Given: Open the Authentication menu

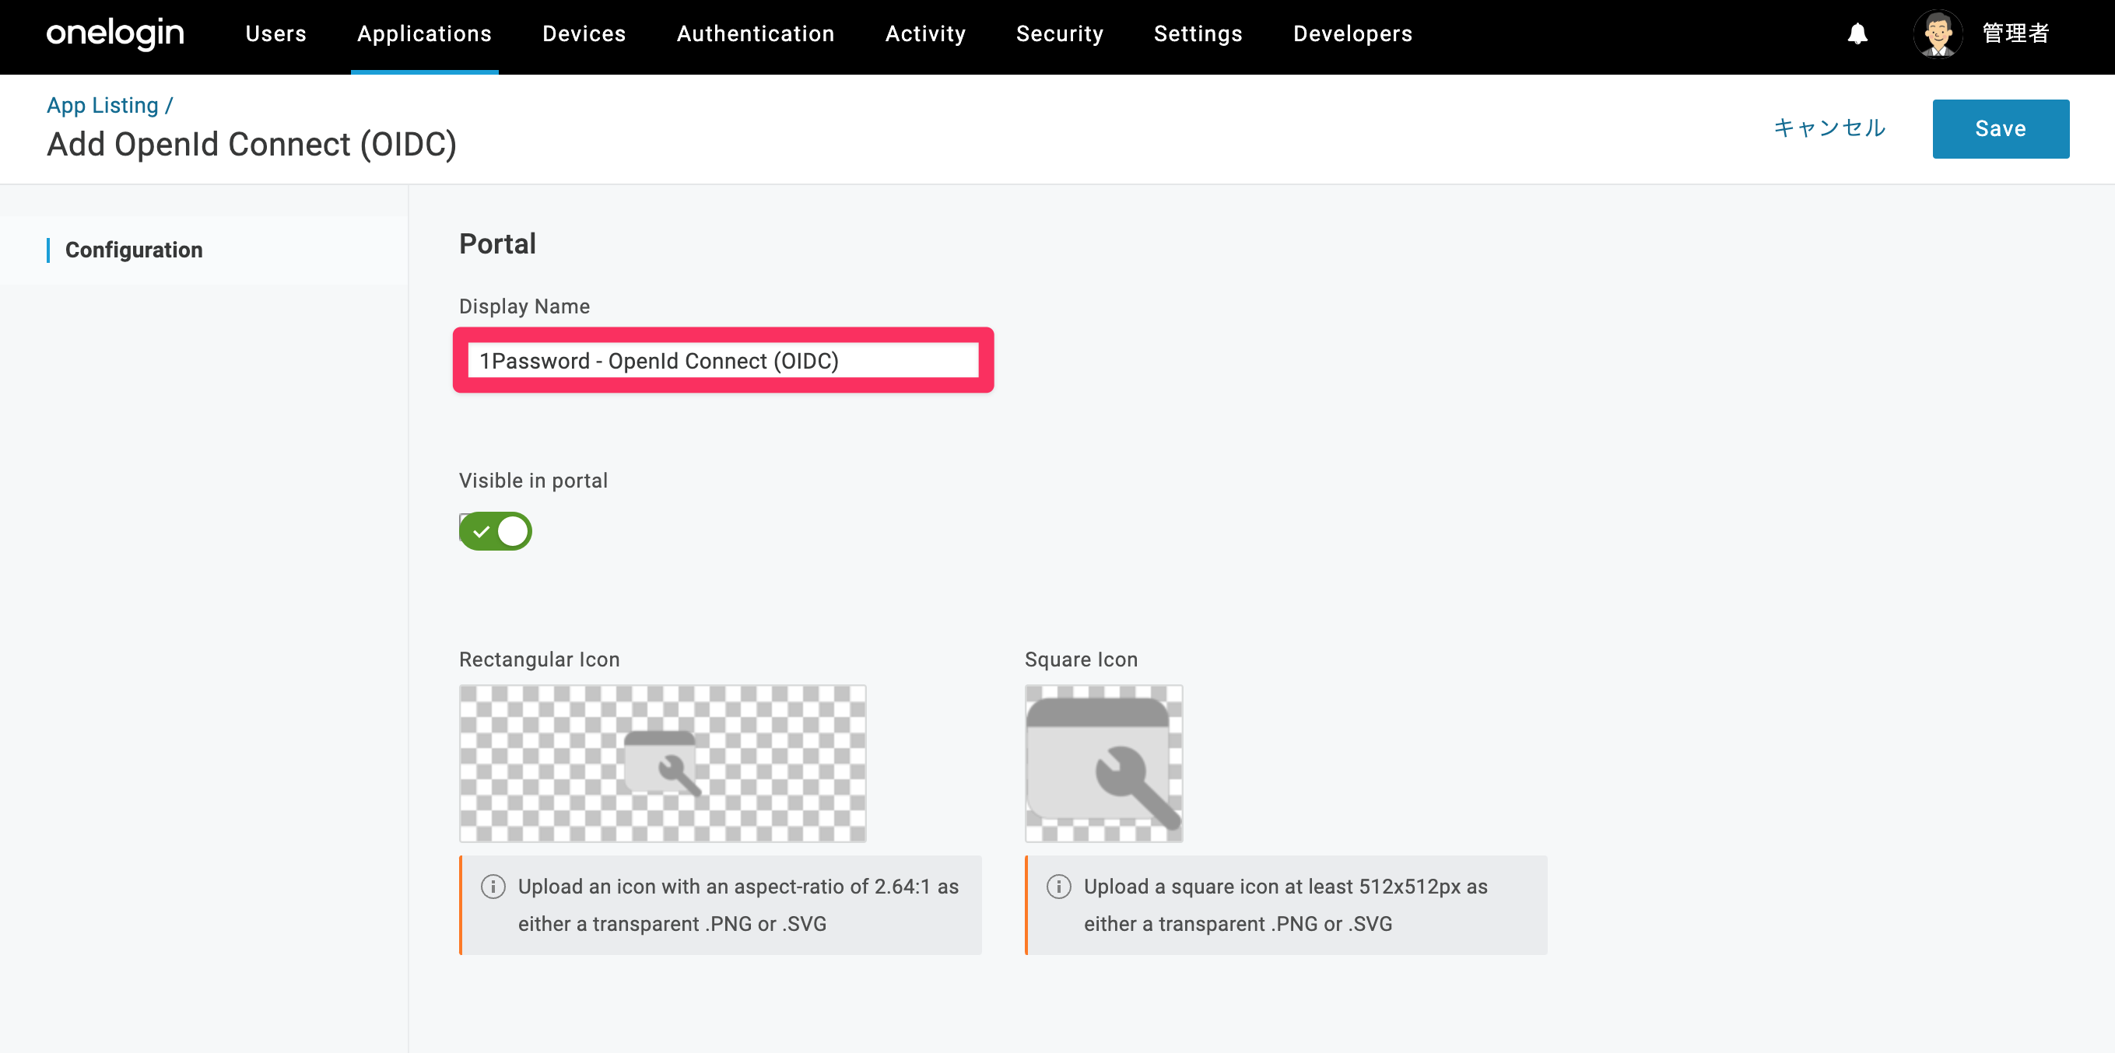Looking at the screenshot, I should [756, 33].
